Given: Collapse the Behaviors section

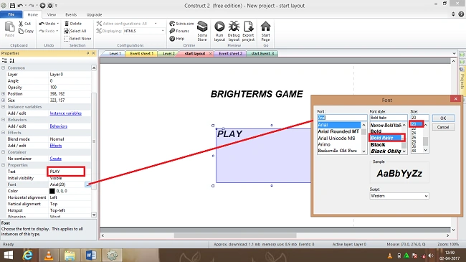Looking at the screenshot, I should pos(4,120).
